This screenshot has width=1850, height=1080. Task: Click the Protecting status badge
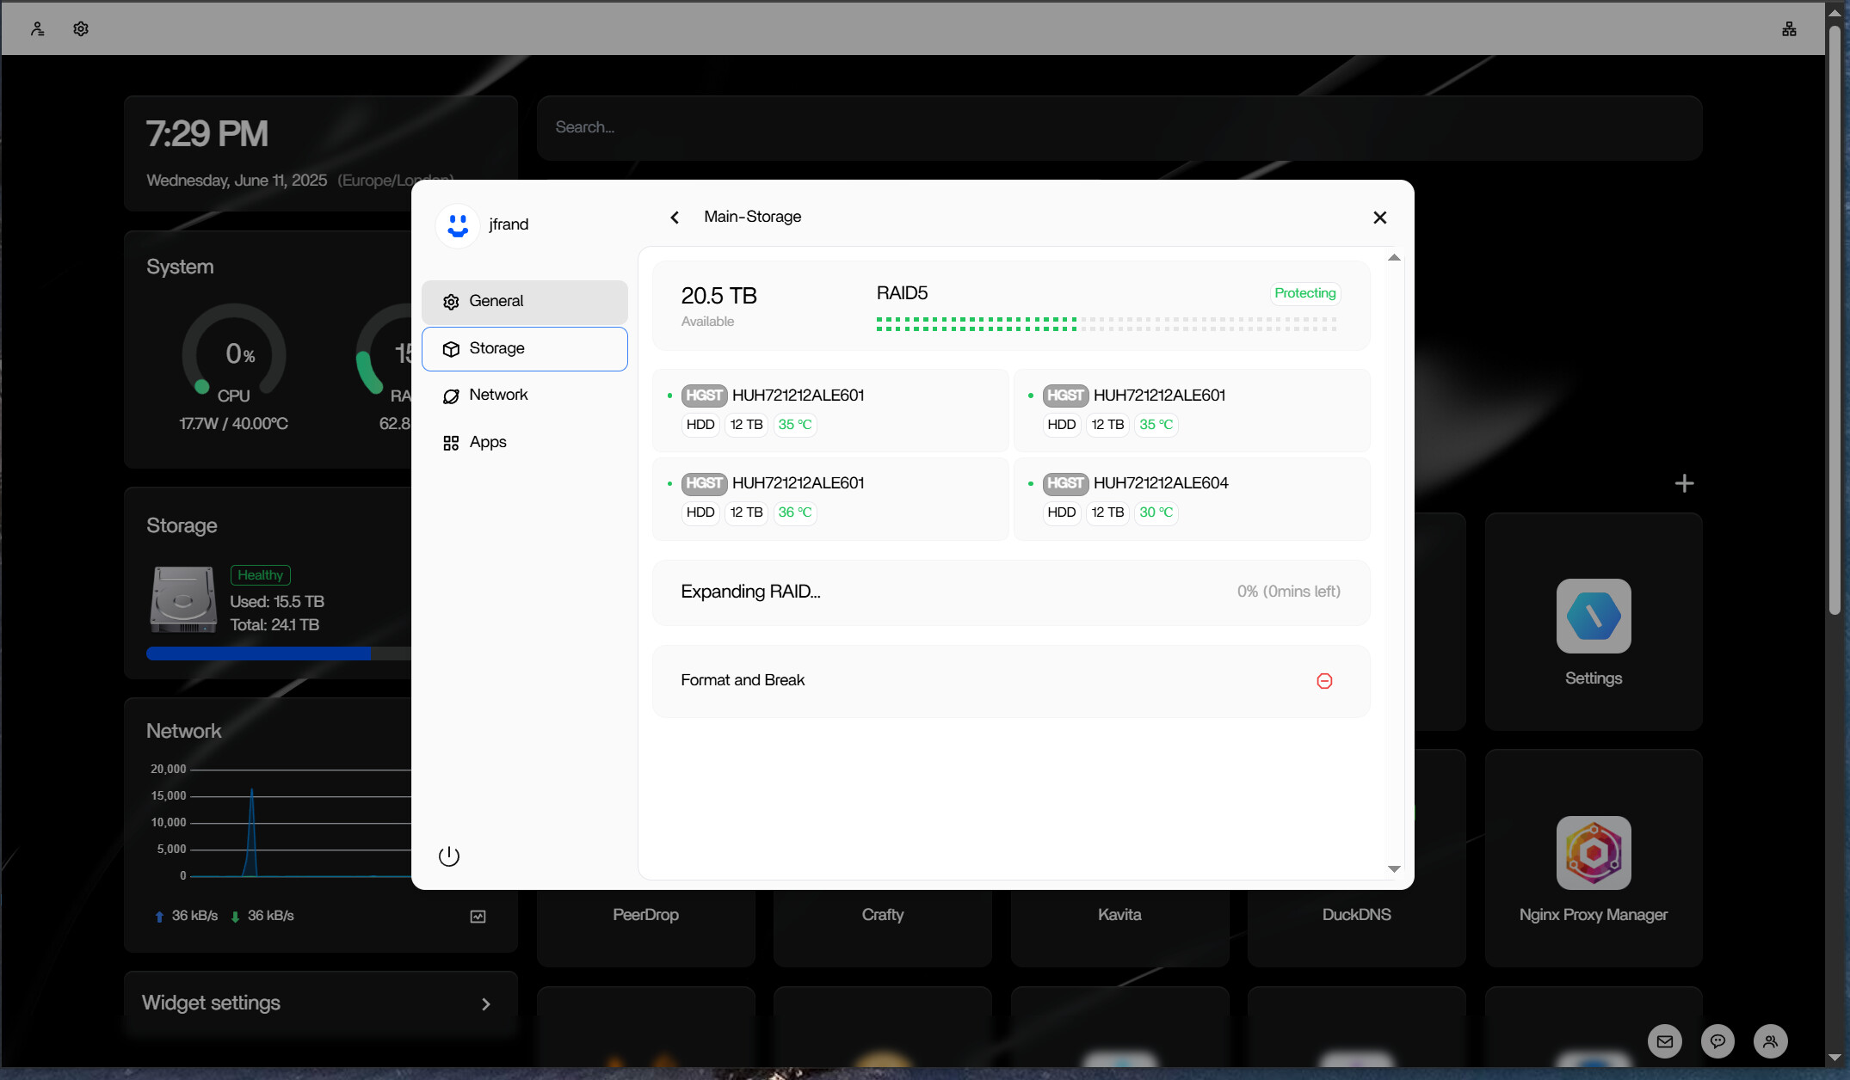tap(1305, 293)
